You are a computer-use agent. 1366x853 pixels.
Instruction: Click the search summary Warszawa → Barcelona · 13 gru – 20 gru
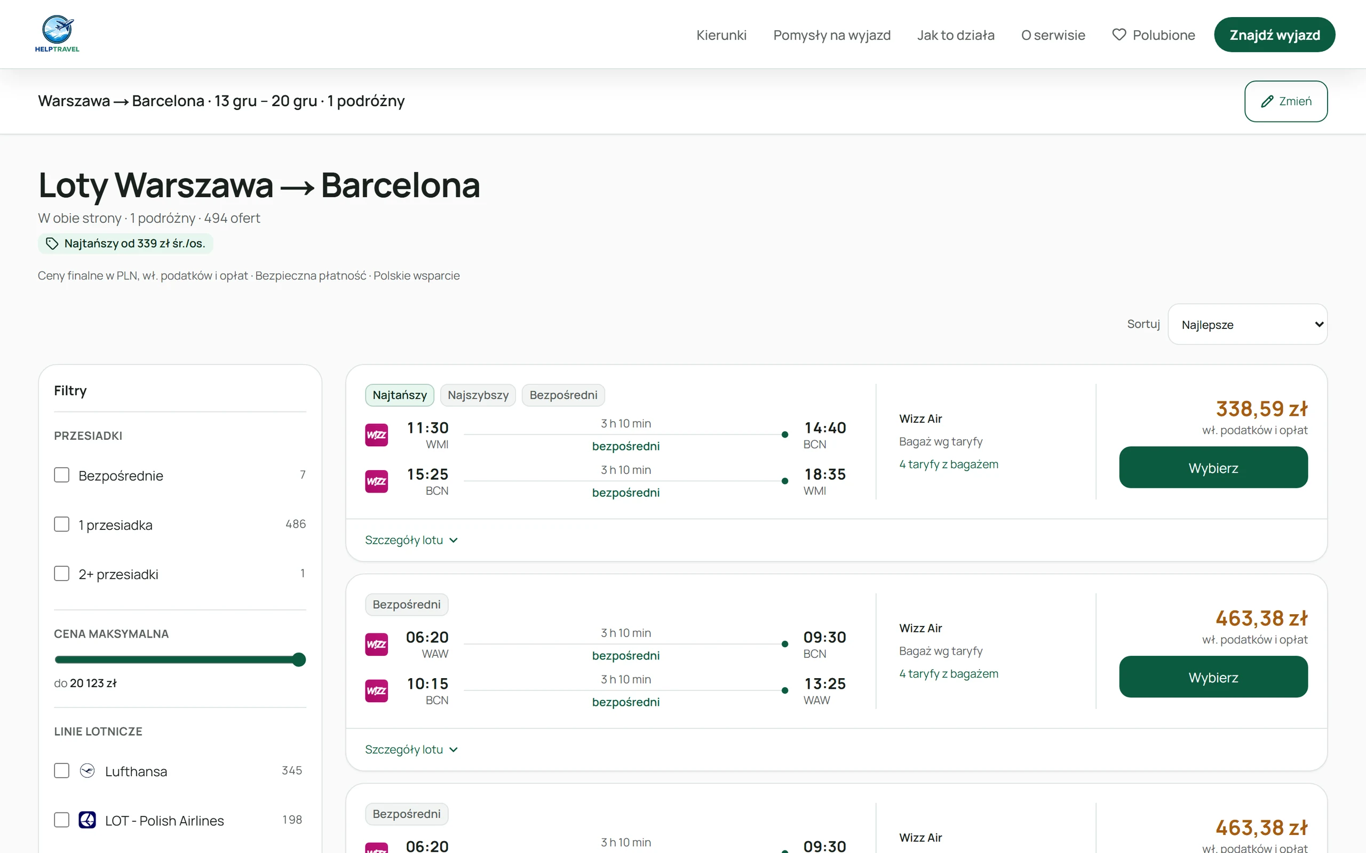221,101
